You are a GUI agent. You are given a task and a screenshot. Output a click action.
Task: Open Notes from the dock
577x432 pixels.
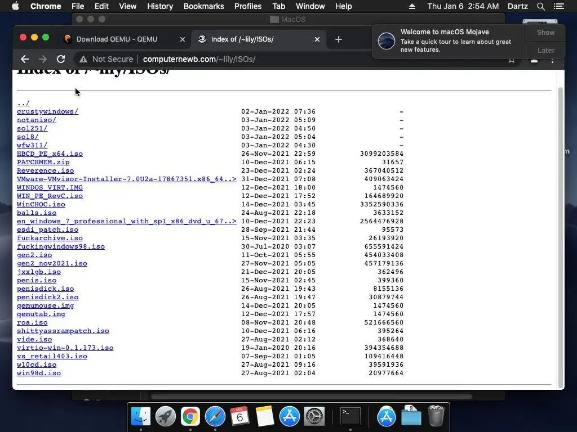(x=265, y=416)
